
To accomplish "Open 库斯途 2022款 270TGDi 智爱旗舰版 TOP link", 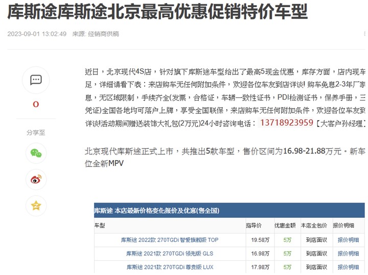I will [170, 240].
